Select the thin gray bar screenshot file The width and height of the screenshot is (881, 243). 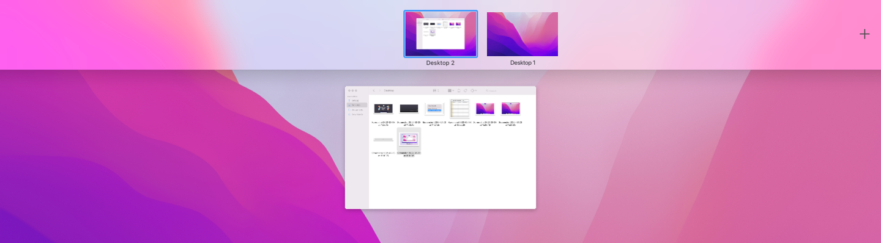click(383, 140)
